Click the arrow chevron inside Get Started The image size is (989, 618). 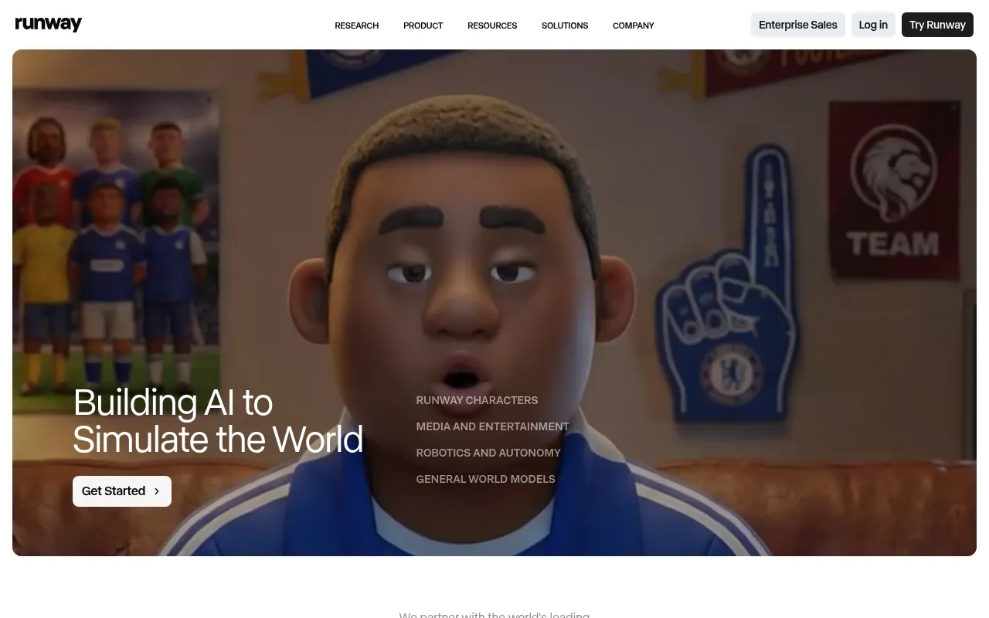pyautogui.click(x=157, y=491)
